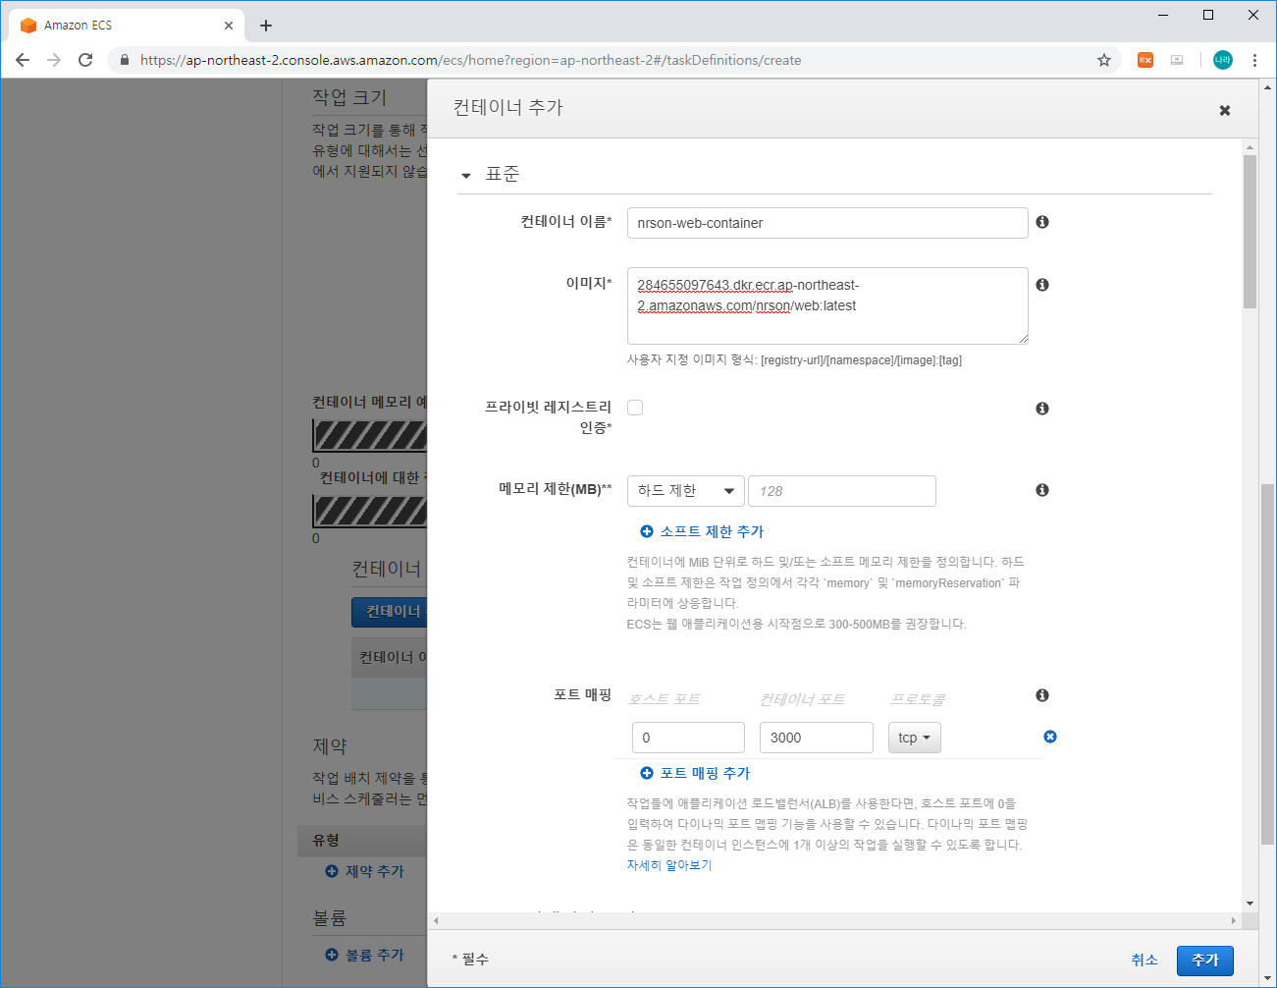Click the dialog's scroll-down arrow
This screenshot has width=1277, height=988.
[x=1250, y=904]
